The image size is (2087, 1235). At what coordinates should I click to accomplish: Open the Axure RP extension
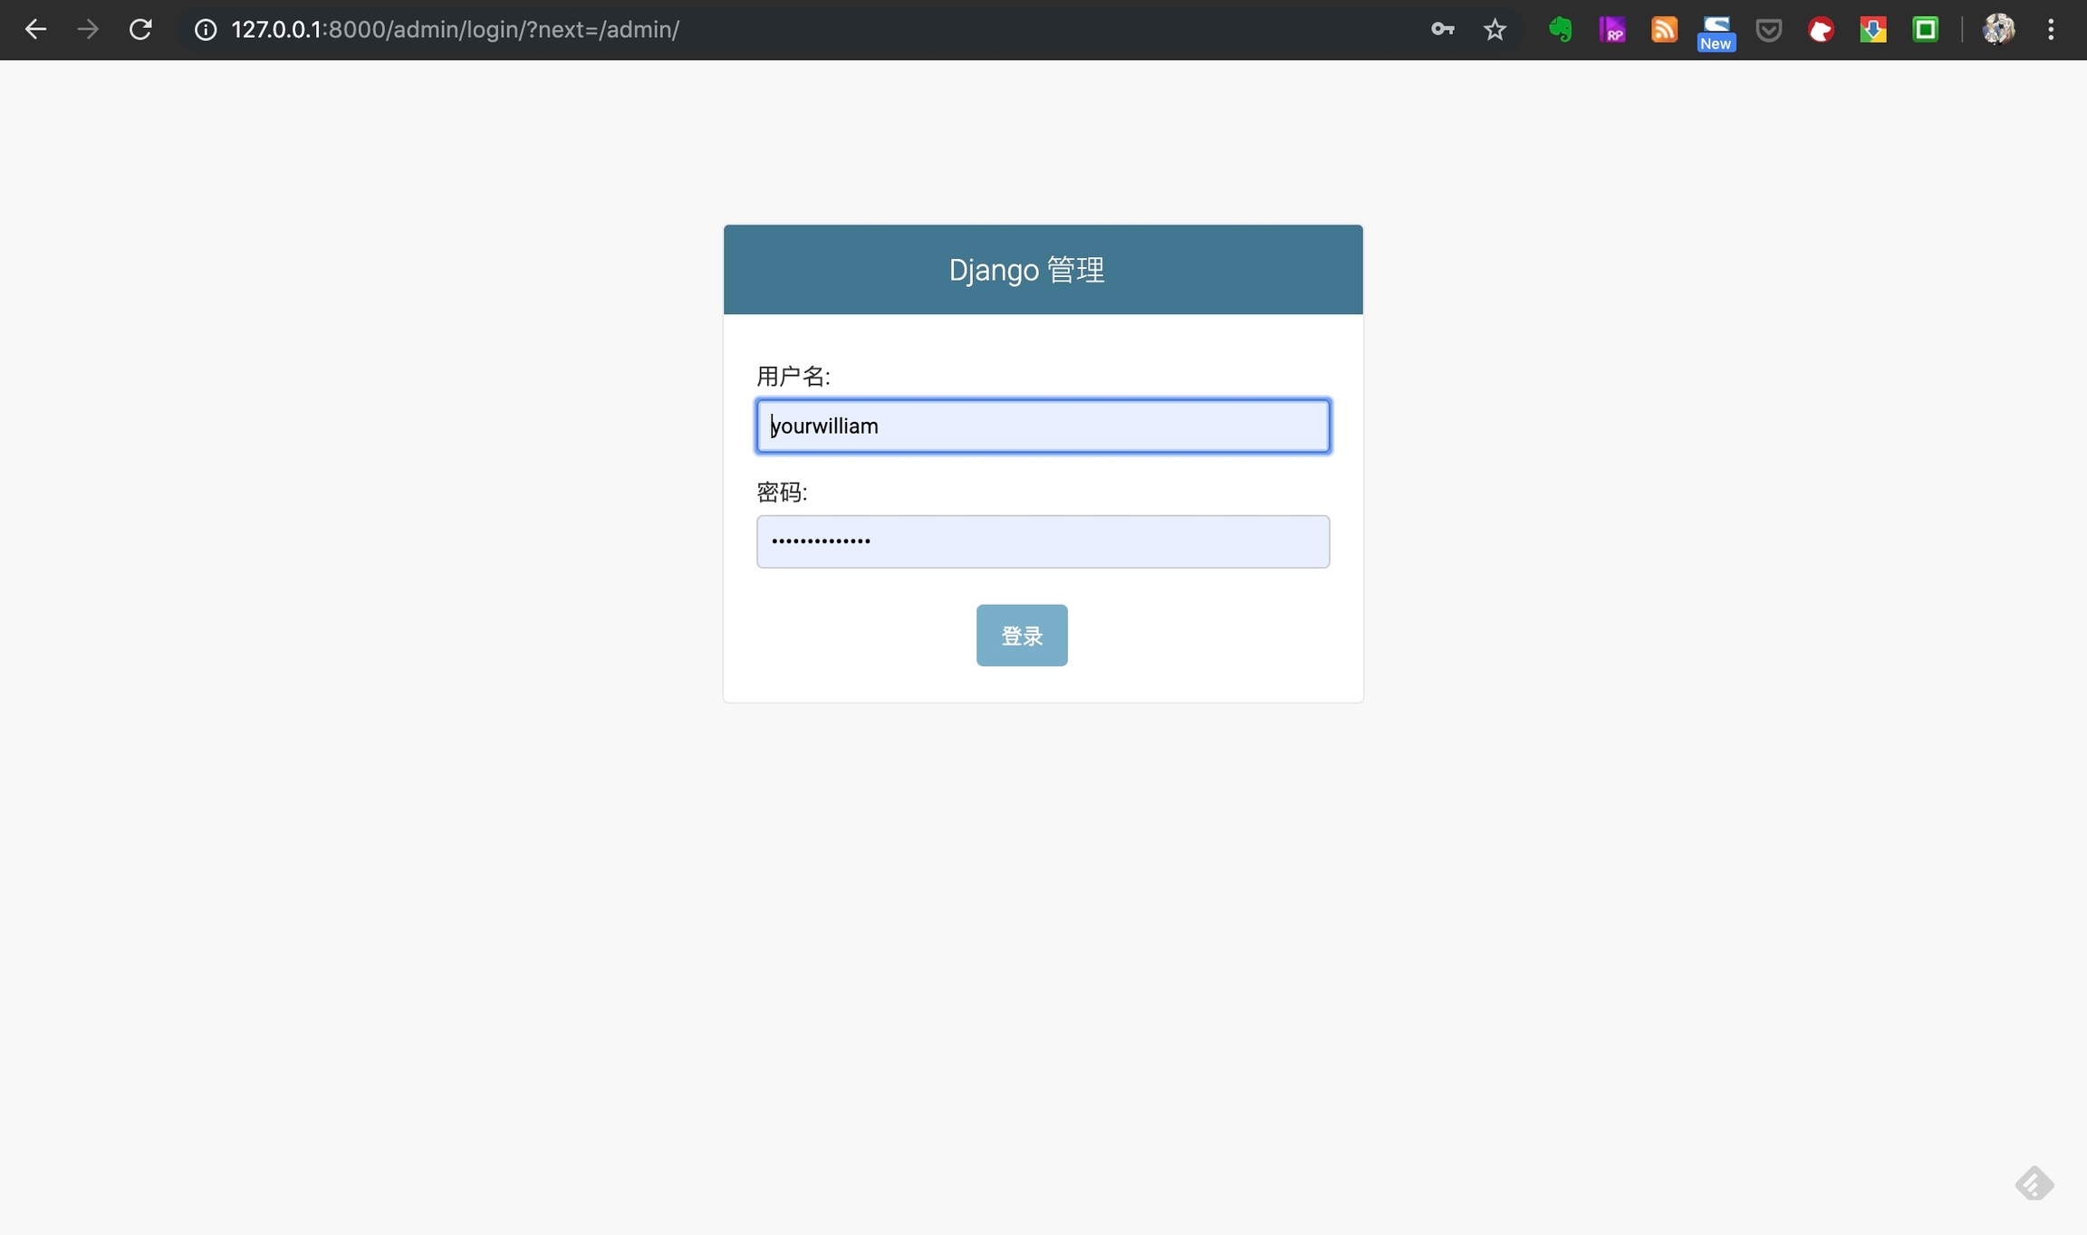click(x=1611, y=30)
